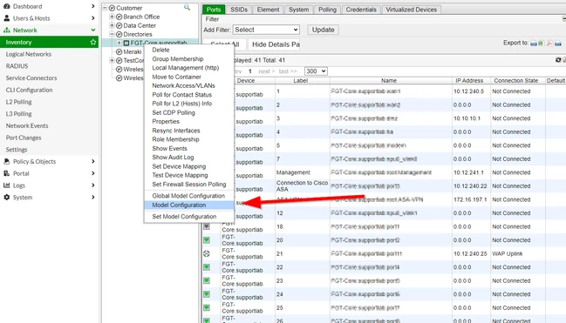
Task: Click the Policy & Objects icon
Action: tap(6, 162)
